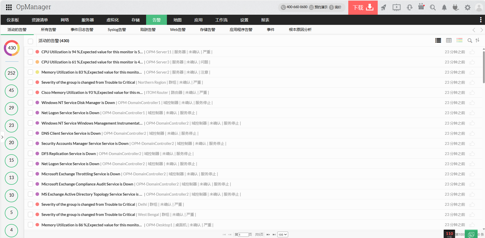
Task: Go to last page arrow
Action: [x=274, y=235]
